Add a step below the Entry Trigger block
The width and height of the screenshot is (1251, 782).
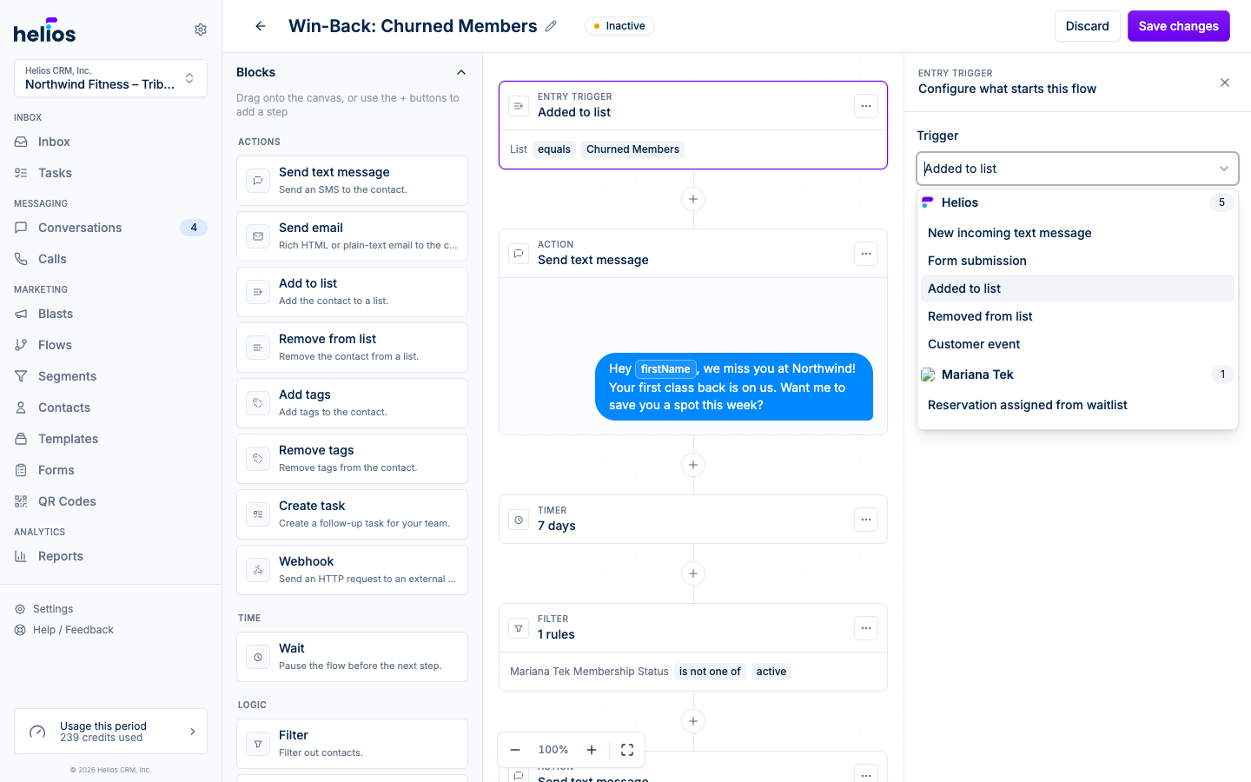[x=693, y=199]
